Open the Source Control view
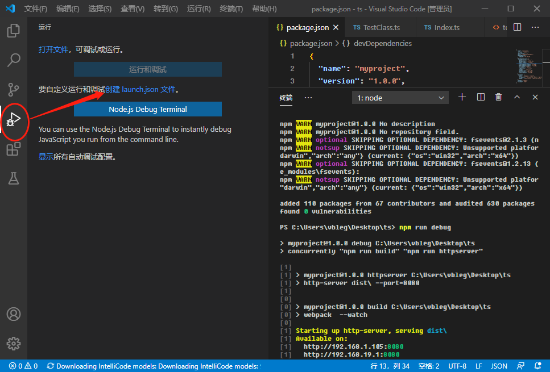This screenshot has height=372, width=550. [x=13, y=89]
